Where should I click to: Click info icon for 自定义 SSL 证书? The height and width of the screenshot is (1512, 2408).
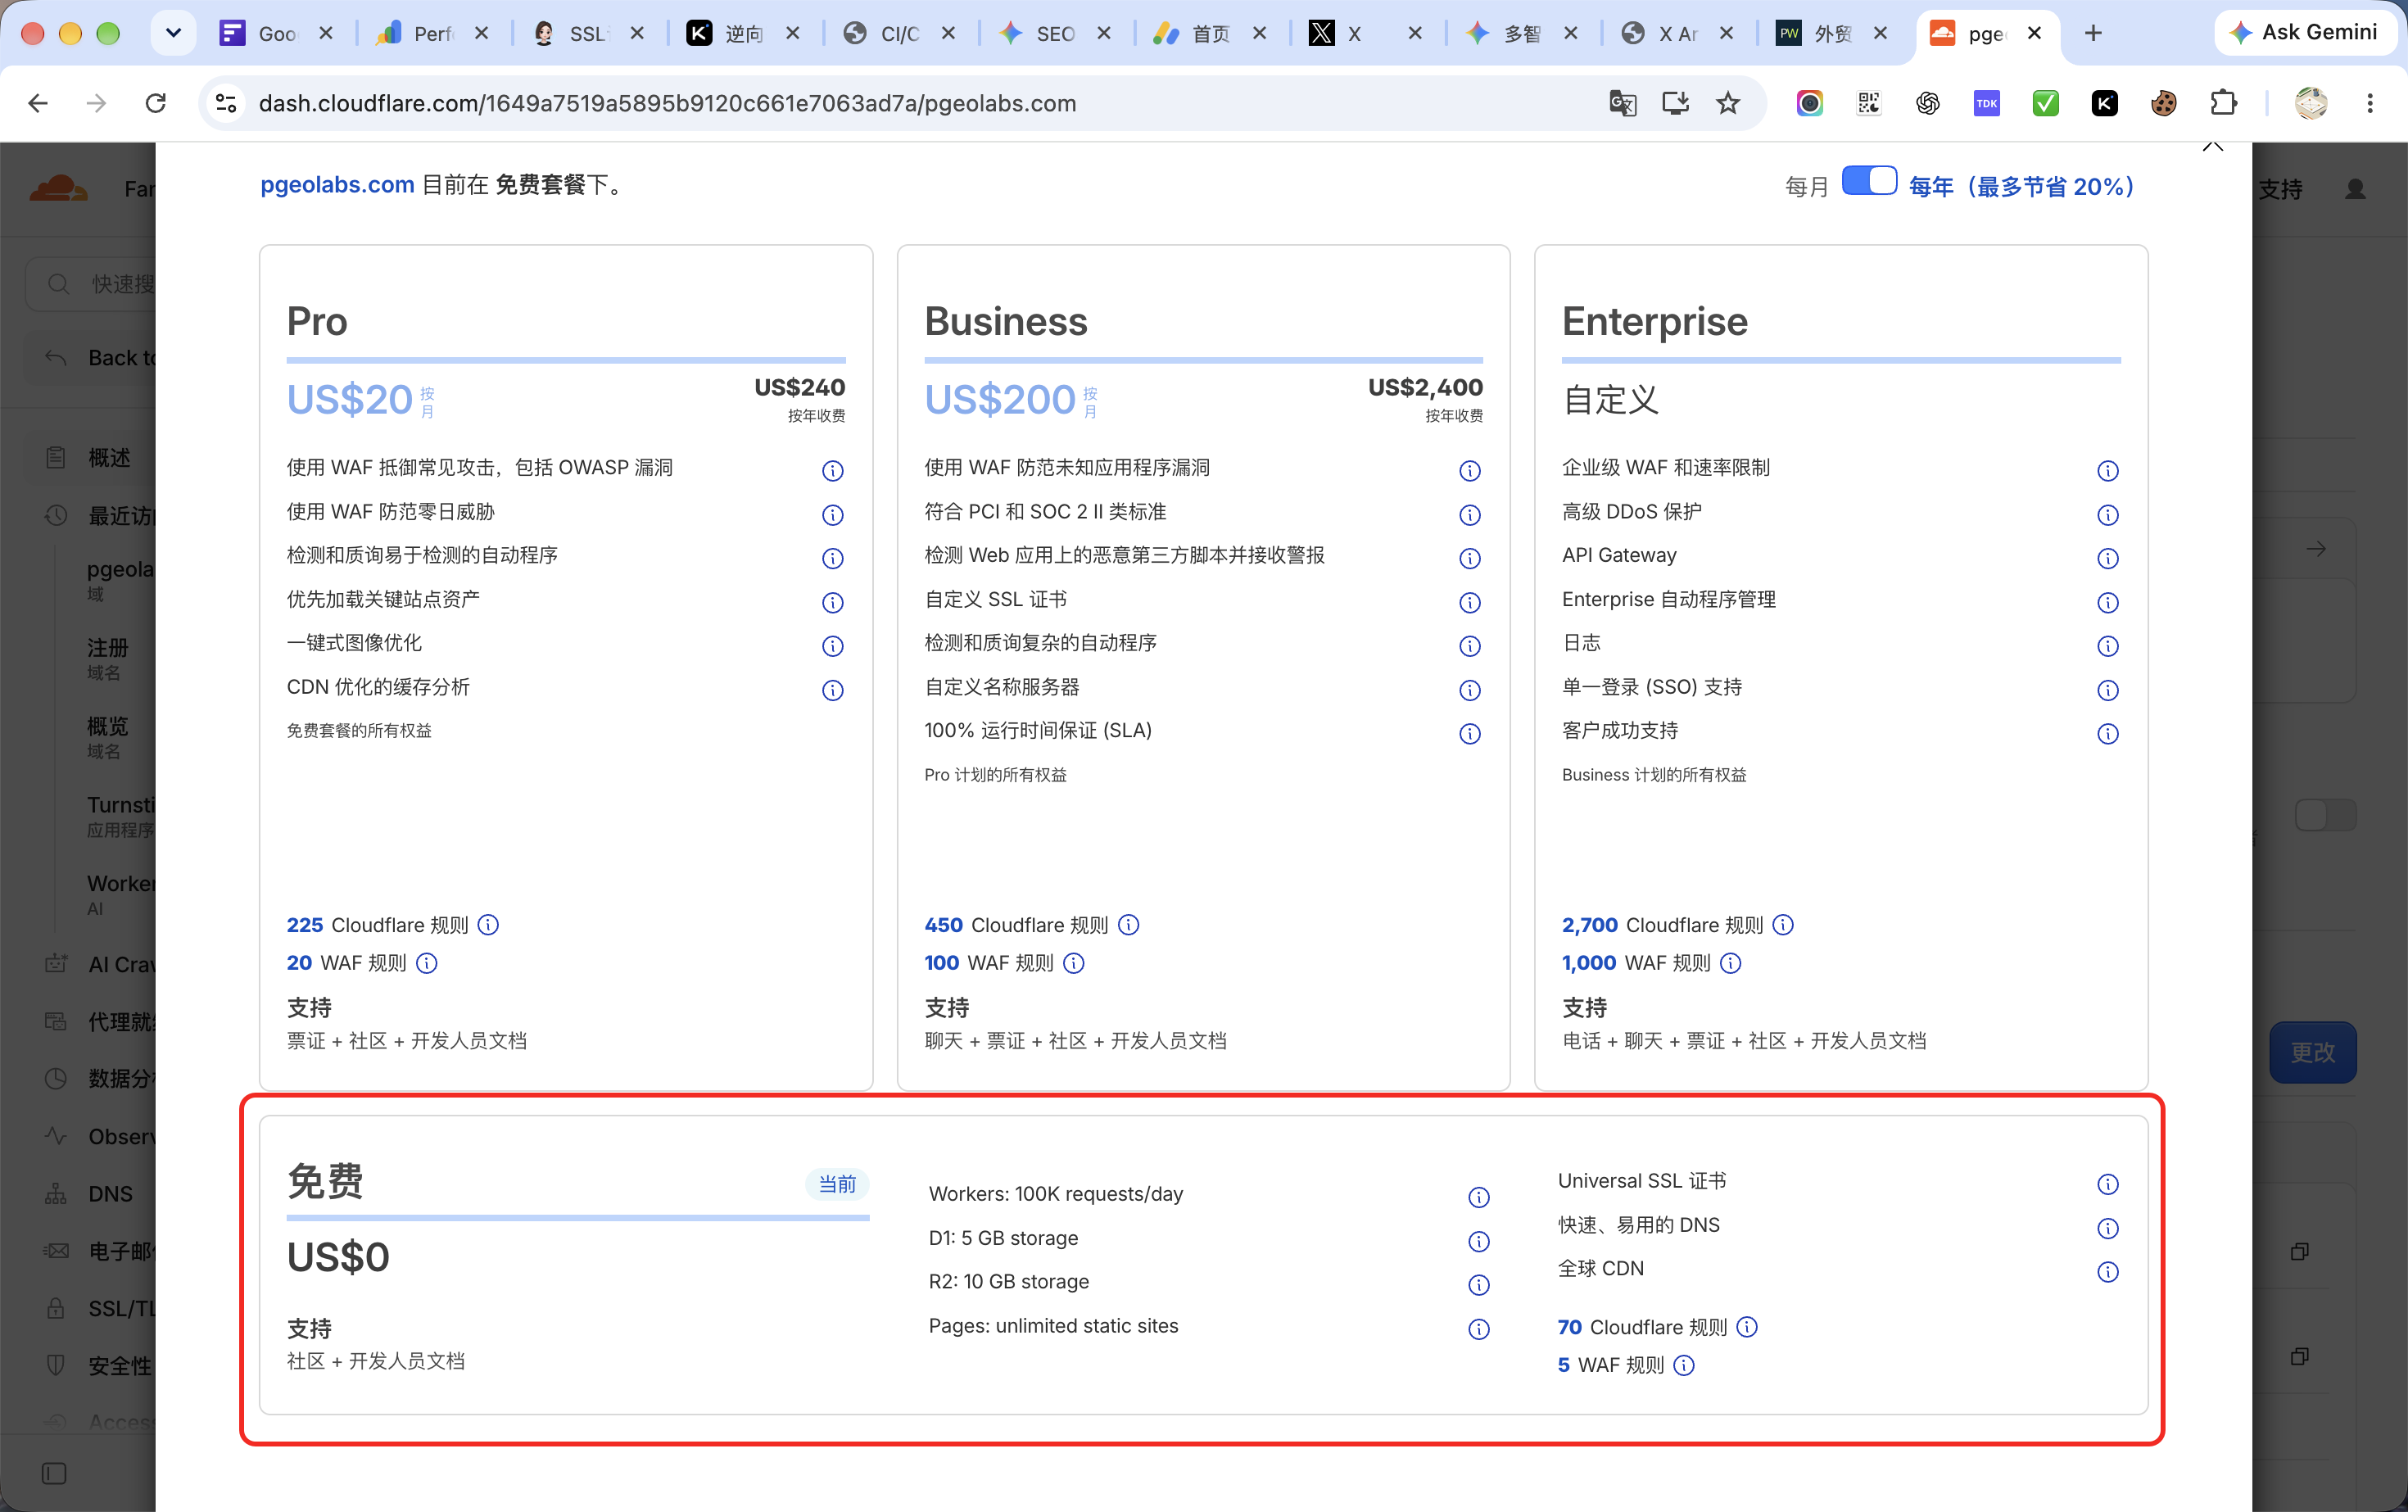click(1469, 602)
